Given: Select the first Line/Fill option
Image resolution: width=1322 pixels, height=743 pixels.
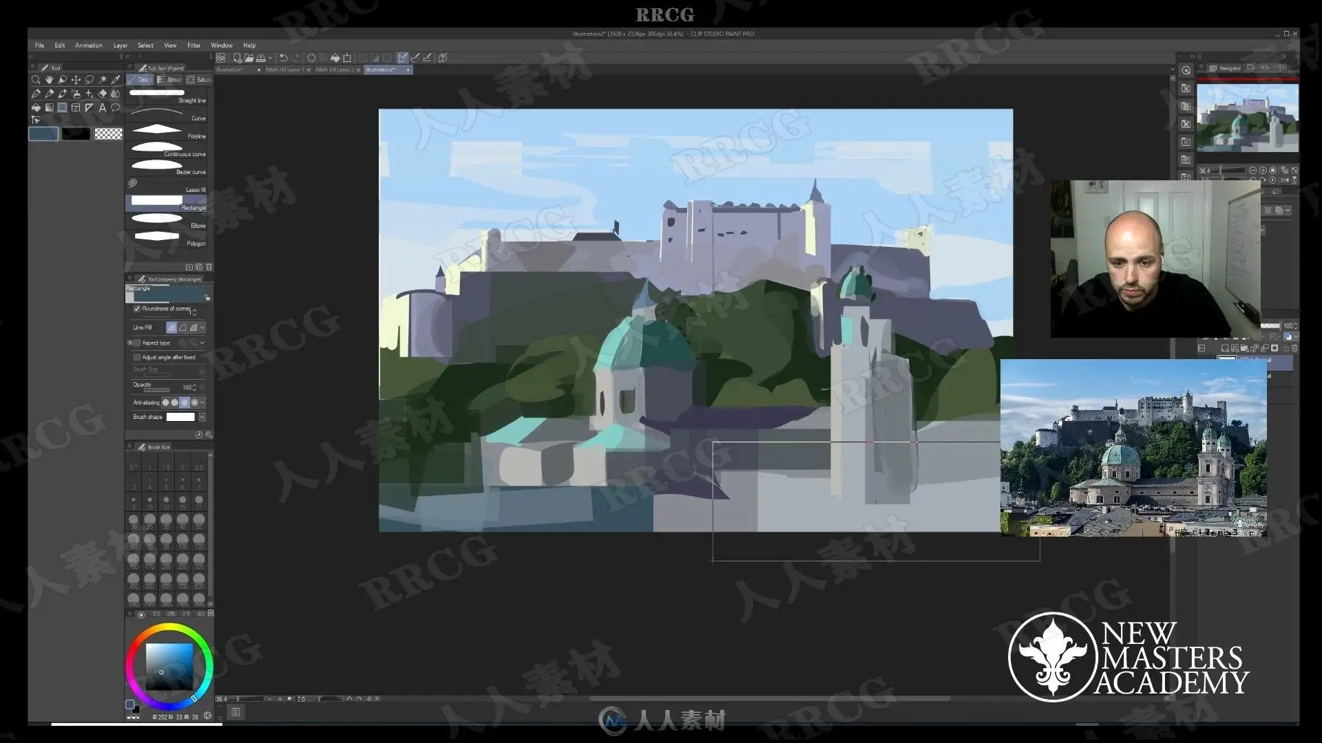Looking at the screenshot, I should click(171, 327).
